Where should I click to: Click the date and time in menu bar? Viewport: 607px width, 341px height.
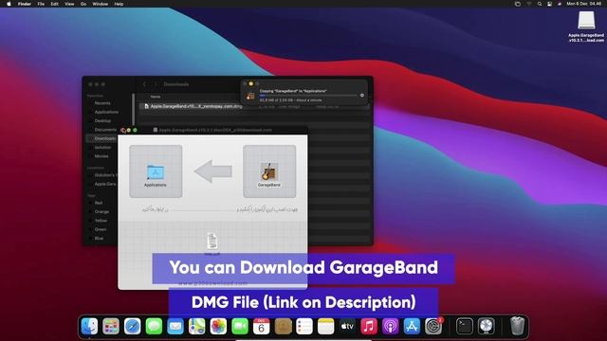[584, 4]
